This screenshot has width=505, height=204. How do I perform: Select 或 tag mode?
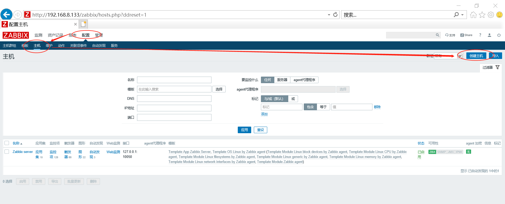pyautogui.click(x=293, y=99)
